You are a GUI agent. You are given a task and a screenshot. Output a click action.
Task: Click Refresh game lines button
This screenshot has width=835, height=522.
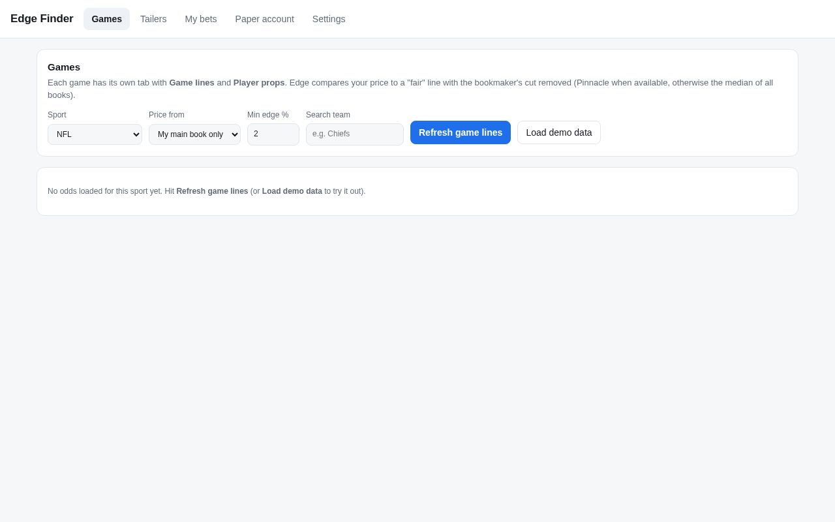(461, 132)
